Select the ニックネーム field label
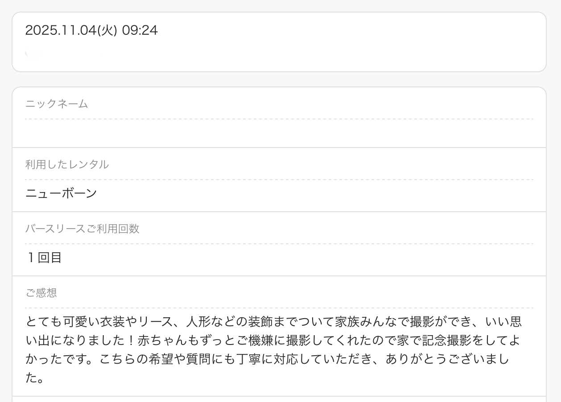Viewport: 561px width, 402px height. (x=57, y=104)
